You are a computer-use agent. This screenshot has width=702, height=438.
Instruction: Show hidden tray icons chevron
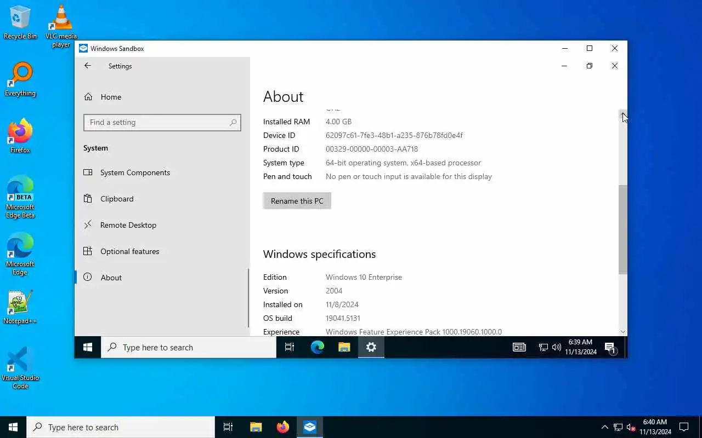tap(604, 427)
